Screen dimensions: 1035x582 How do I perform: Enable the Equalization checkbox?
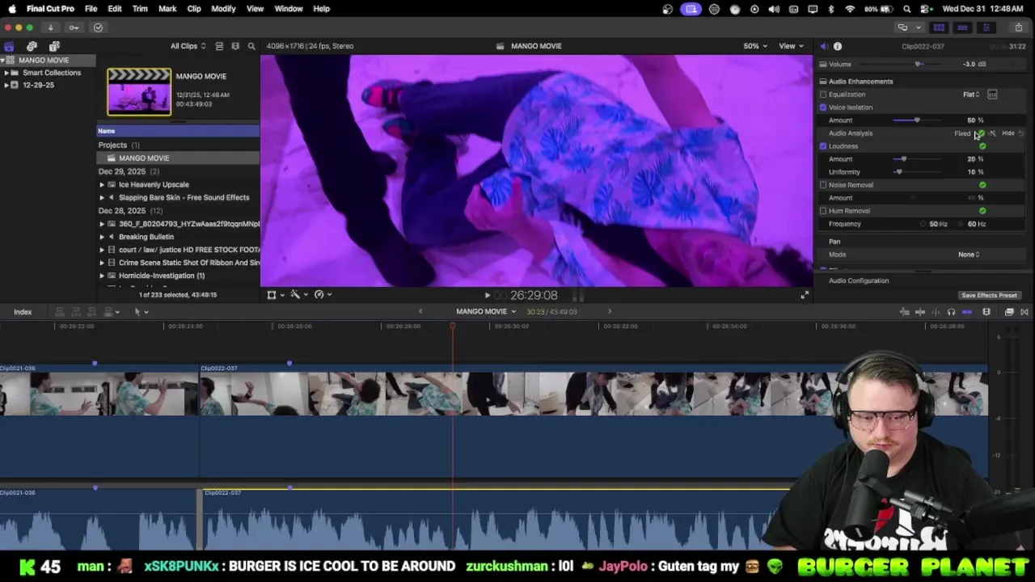(x=823, y=95)
